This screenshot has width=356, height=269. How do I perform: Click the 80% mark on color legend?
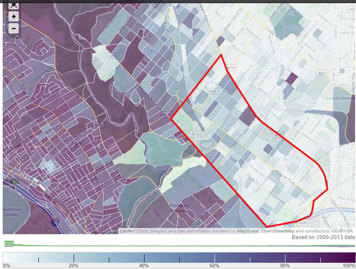click(285, 259)
